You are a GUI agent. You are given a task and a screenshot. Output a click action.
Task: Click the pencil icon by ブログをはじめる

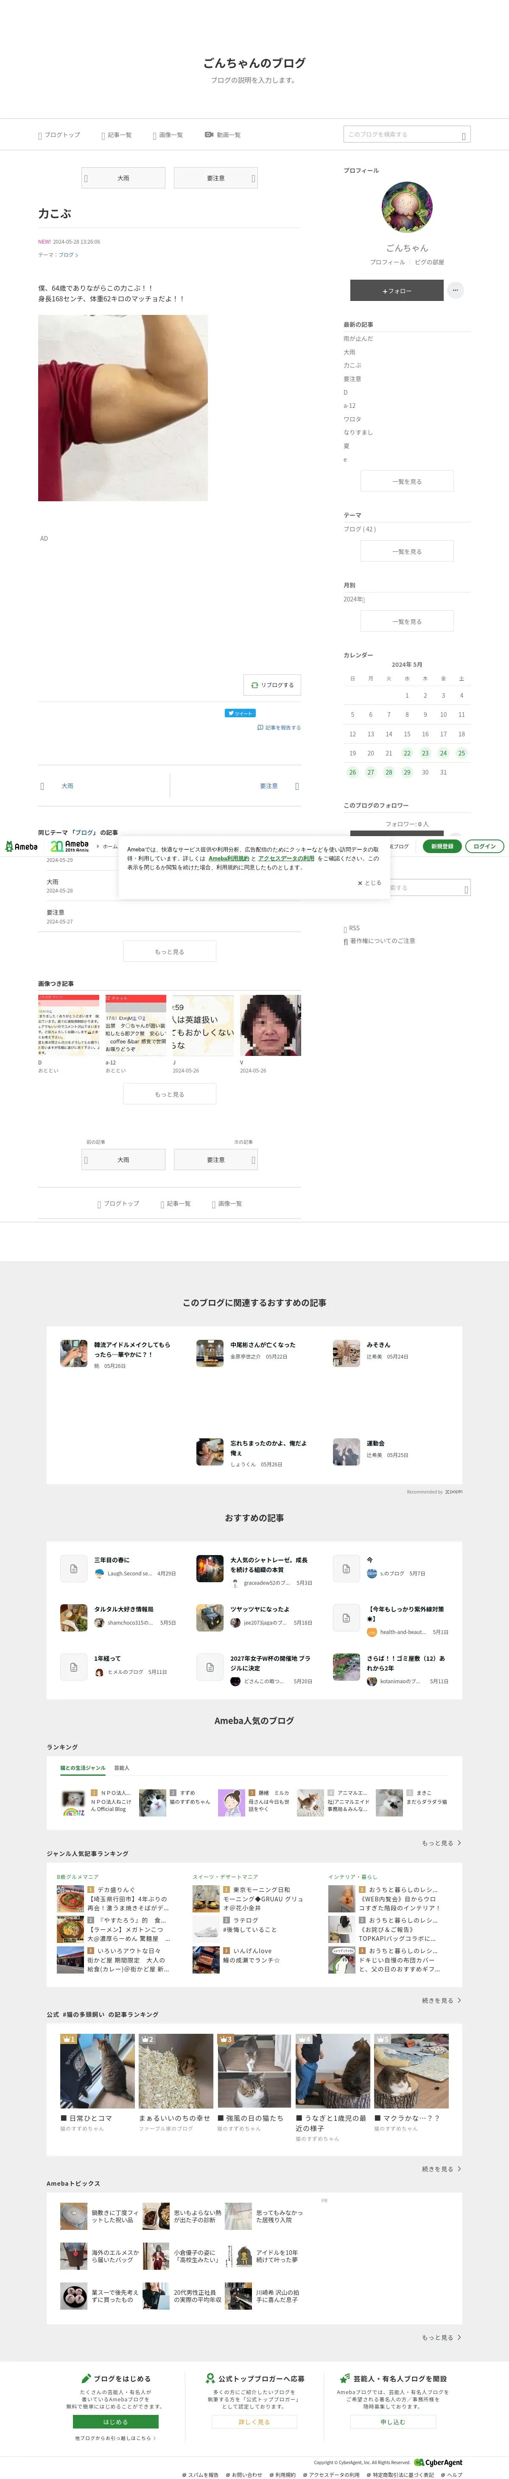pos(86,2378)
